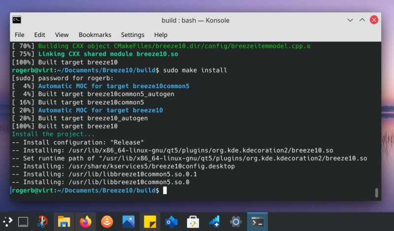The width and height of the screenshot is (394, 231).
Task: Click "Building CXX object" breezeitemmodel.cpp.o line
Action: click(x=162, y=46)
